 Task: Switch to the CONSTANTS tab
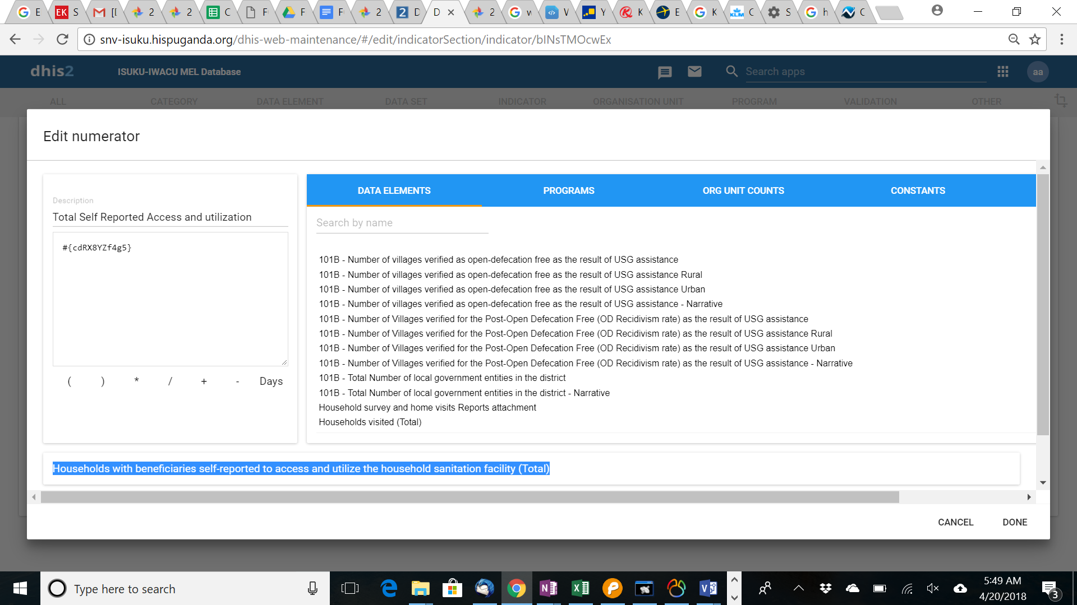918,190
